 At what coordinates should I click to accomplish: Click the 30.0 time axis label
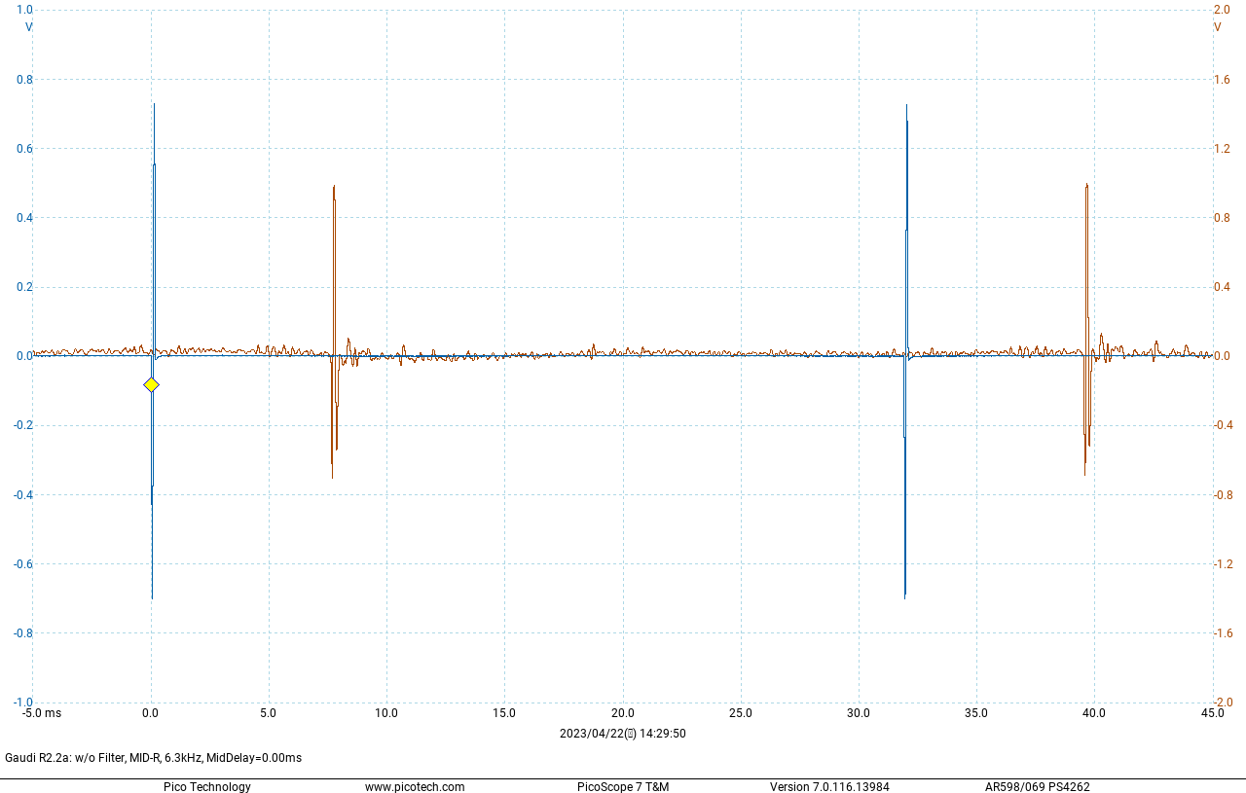859,713
